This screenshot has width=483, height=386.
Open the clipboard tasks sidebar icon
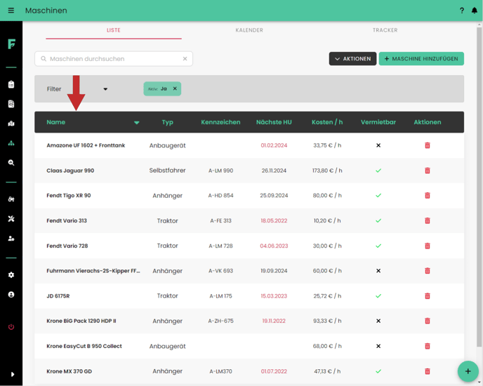(11, 84)
